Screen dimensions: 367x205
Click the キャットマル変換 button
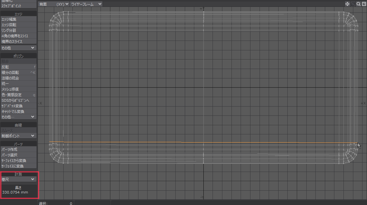click(19, 111)
